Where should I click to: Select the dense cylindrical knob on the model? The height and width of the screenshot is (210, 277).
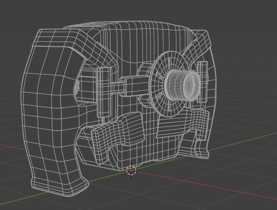coord(183,86)
